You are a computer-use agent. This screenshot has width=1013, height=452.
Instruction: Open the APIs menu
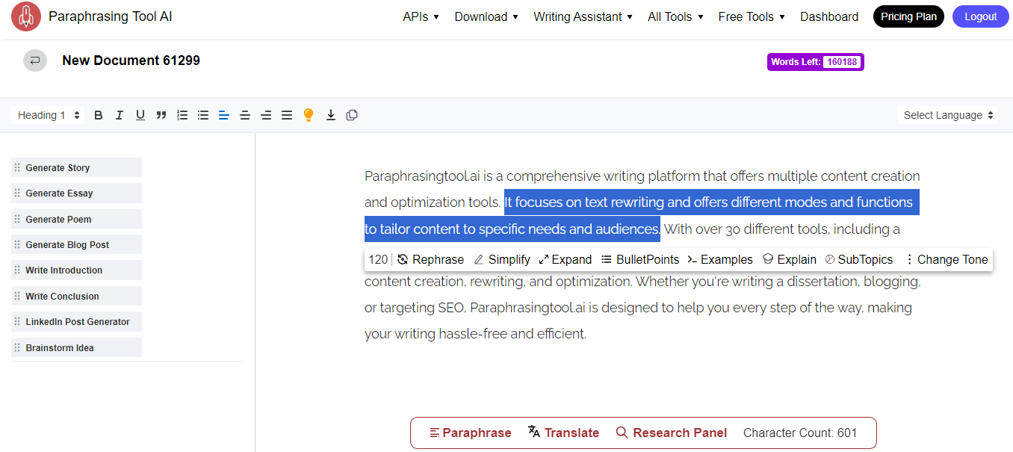[421, 16]
